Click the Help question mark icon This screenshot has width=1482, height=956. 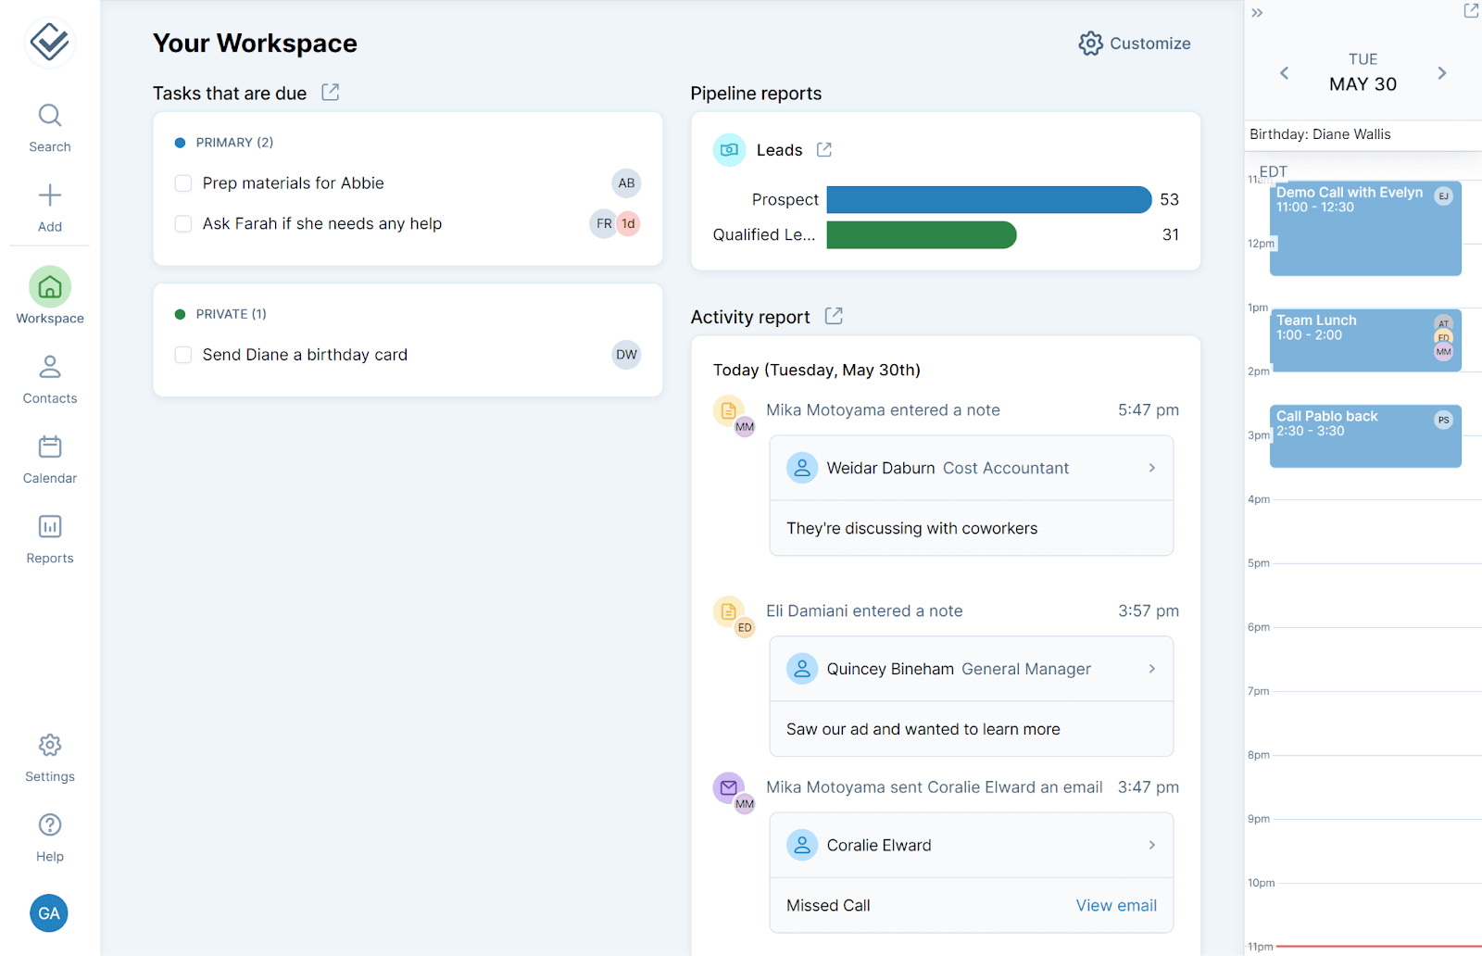pos(49,824)
